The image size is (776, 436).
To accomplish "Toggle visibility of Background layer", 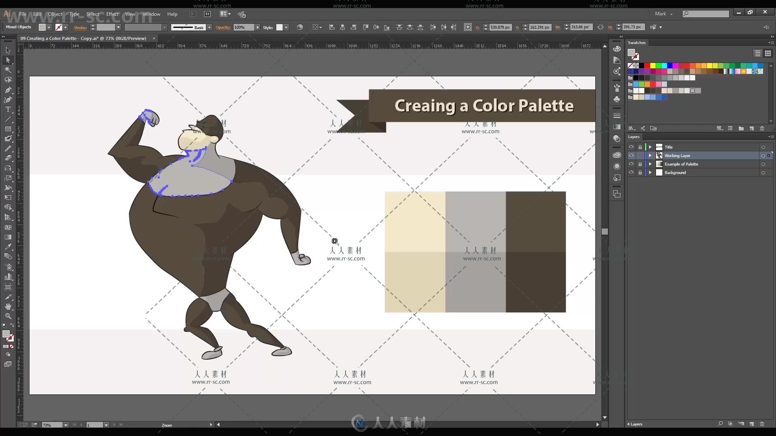I will 631,172.
